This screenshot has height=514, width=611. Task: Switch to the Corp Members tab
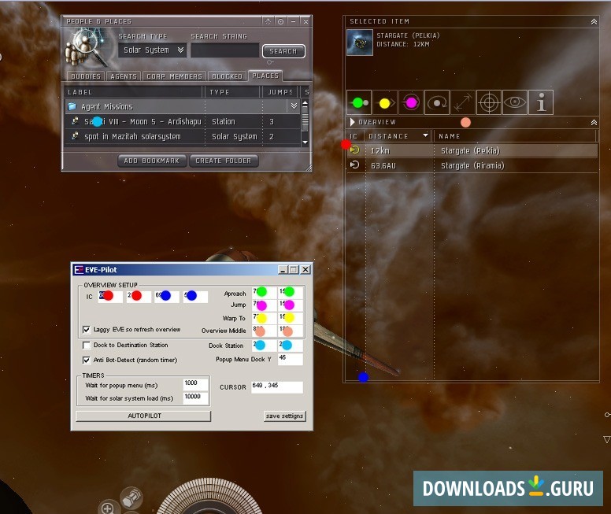point(174,76)
